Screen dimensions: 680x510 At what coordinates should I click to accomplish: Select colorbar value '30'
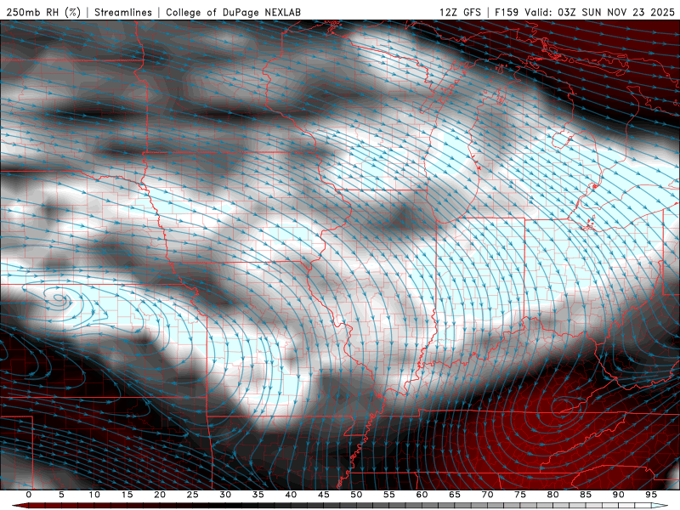225,495
